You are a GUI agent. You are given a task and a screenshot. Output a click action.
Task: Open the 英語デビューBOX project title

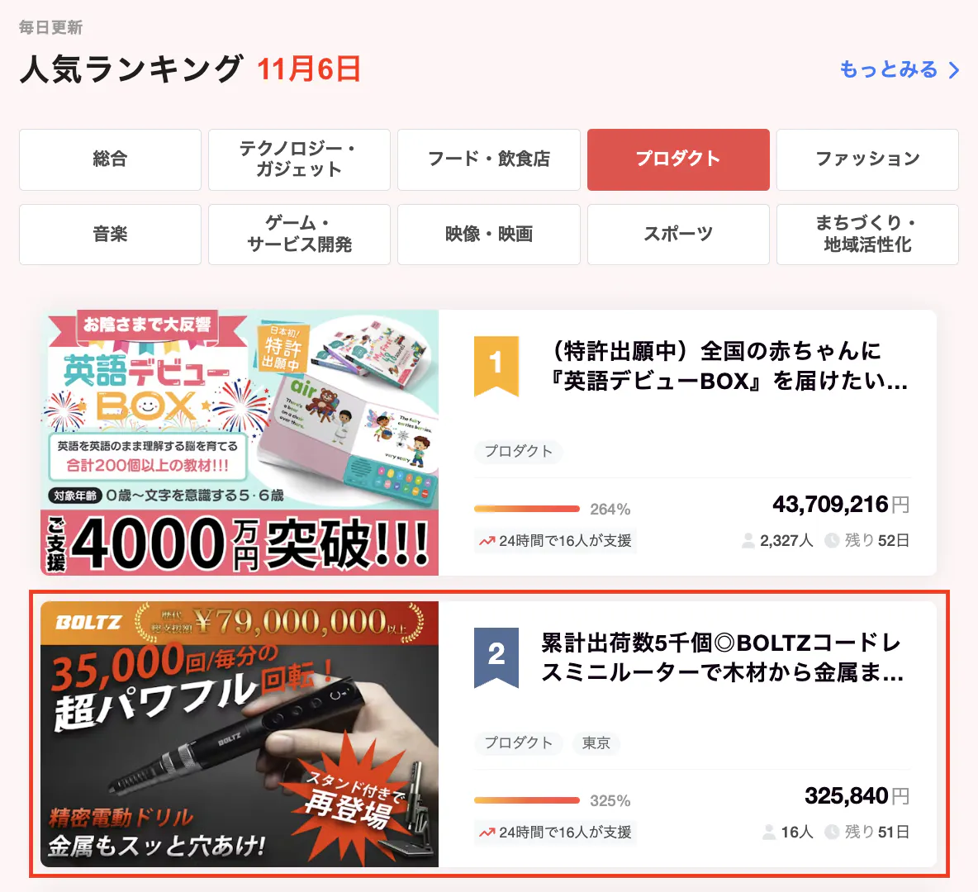click(x=728, y=366)
